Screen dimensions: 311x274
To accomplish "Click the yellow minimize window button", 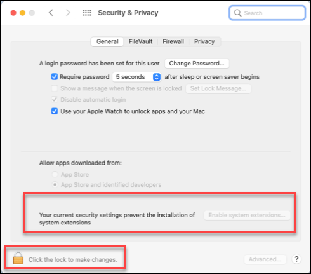I will coord(23,13).
